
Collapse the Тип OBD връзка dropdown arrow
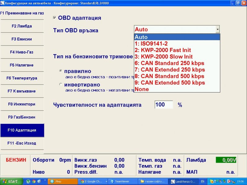coord(218,29)
